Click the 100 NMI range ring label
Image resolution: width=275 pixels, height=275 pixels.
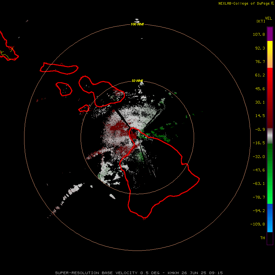[137, 24]
